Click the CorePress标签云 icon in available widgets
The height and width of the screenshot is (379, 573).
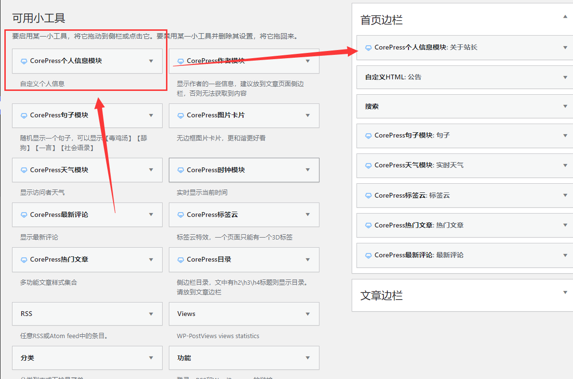tap(180, 215)
